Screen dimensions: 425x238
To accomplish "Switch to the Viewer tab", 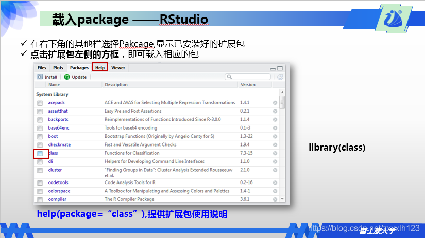I will click(118, 68).
